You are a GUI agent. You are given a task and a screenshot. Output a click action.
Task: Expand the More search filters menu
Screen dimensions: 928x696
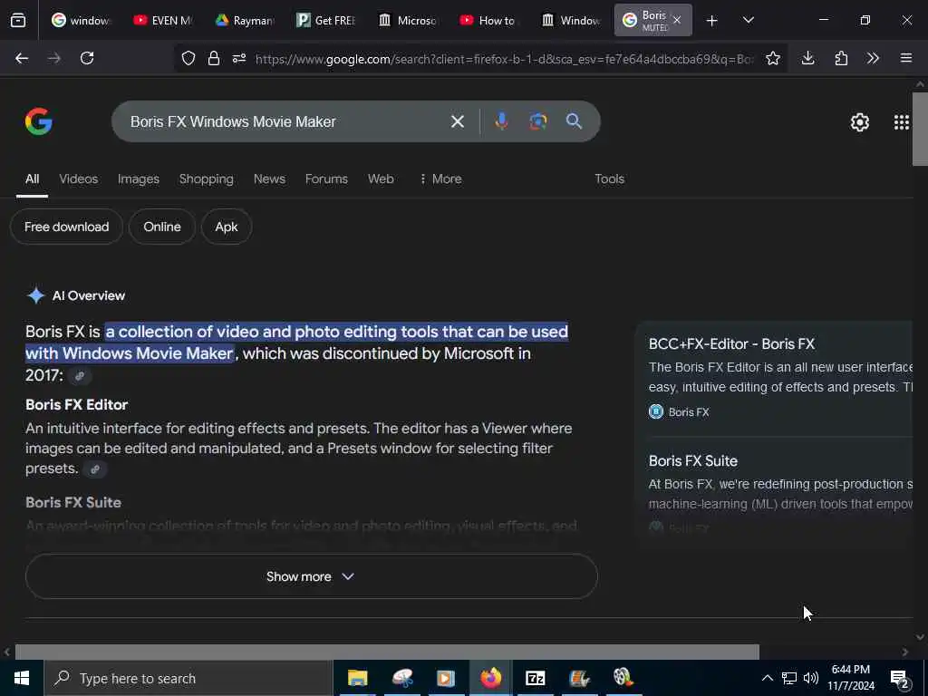[440, 179]
